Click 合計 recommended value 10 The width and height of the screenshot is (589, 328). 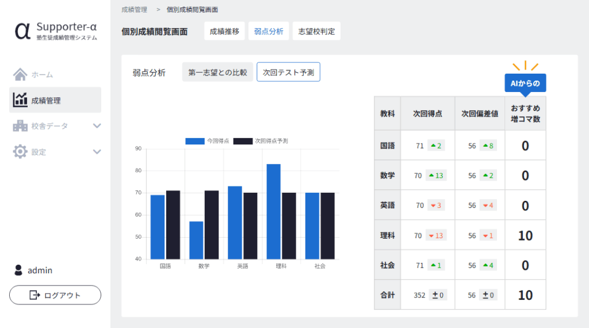(525, 295)
